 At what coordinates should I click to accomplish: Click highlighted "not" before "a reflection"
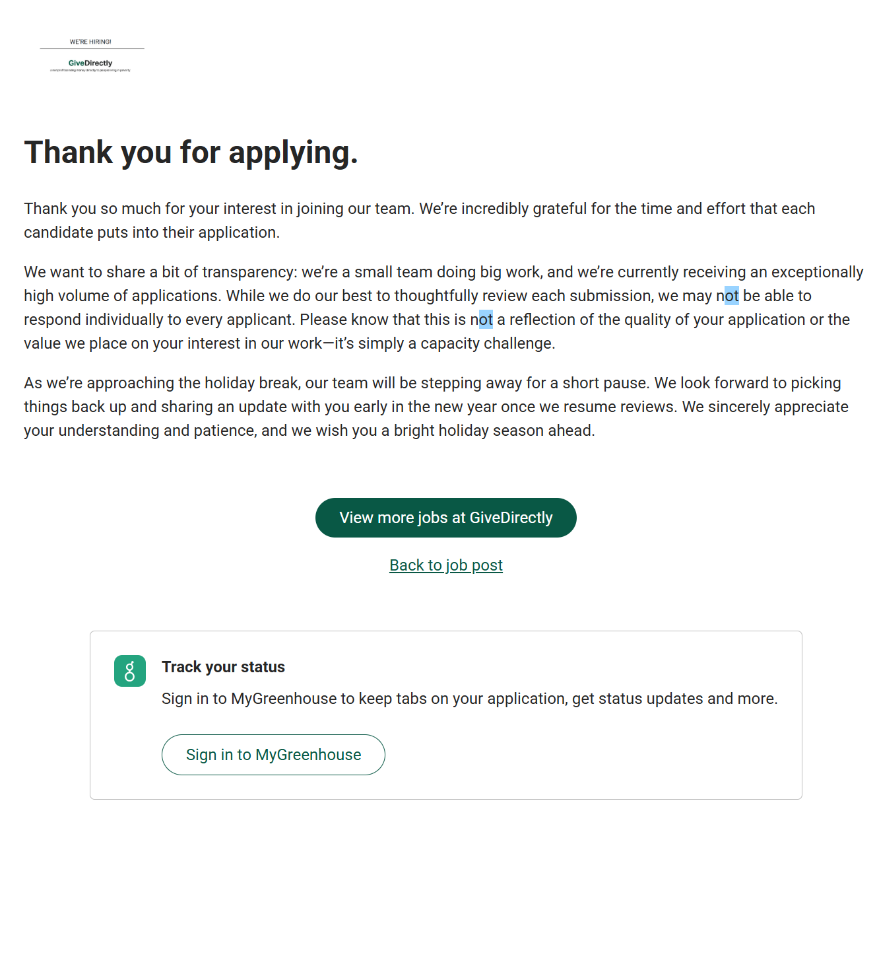click(485, 320)
